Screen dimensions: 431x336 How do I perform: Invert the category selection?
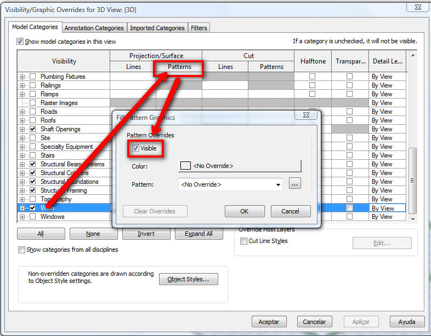(x=146, y=234)
